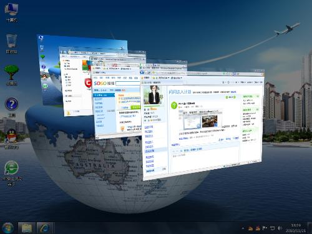
Task: Open the Computer desktop icon
Action: pos(12,12)
